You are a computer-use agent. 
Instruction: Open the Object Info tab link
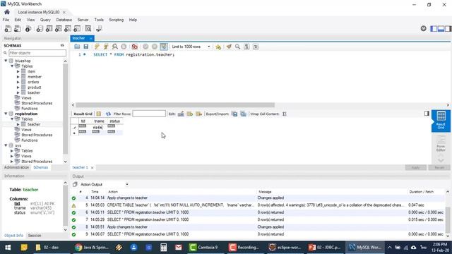[x=13, y=236]
